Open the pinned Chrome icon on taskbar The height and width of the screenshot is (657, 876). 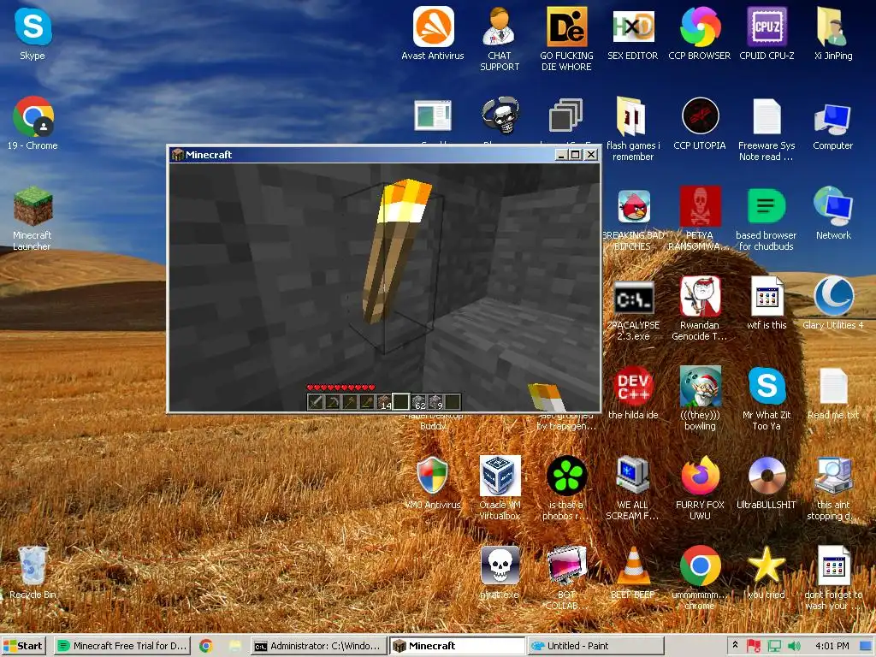click(x=206, y=646)
